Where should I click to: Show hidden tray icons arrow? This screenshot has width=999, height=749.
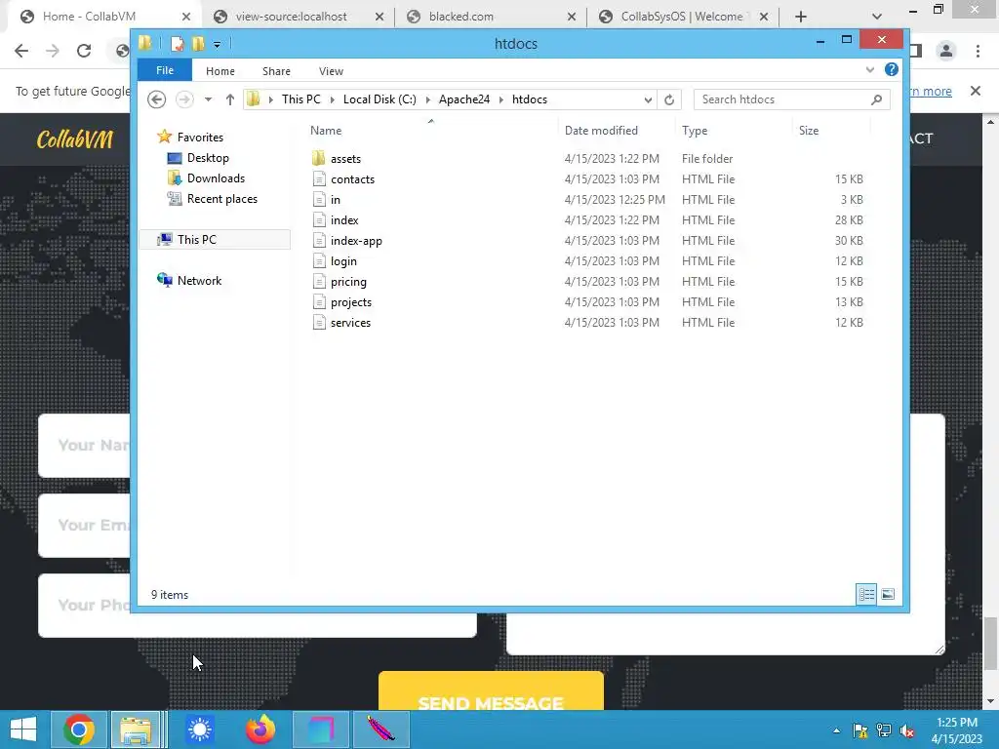(x=836, y=730)
